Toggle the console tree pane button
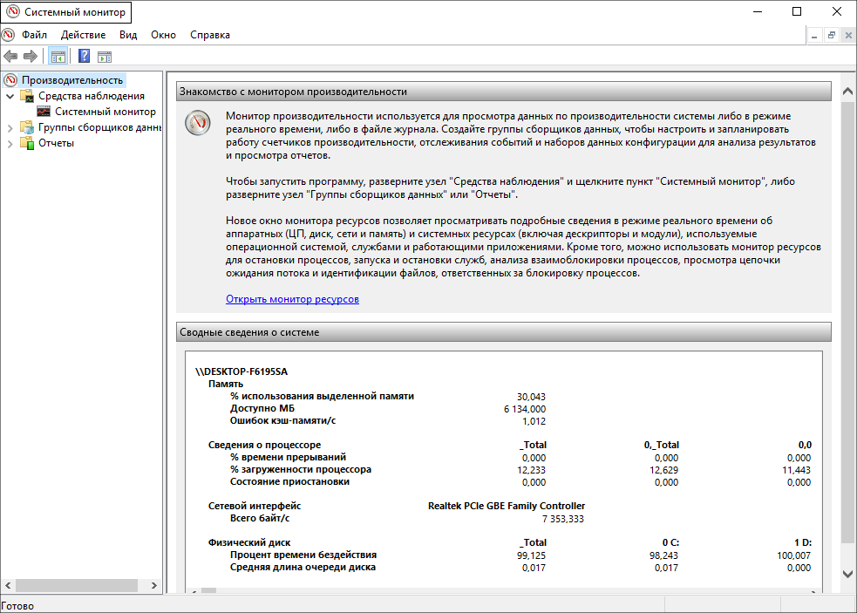Image resolution: width=857 pixels, height=613 pixels. [58, 57]
